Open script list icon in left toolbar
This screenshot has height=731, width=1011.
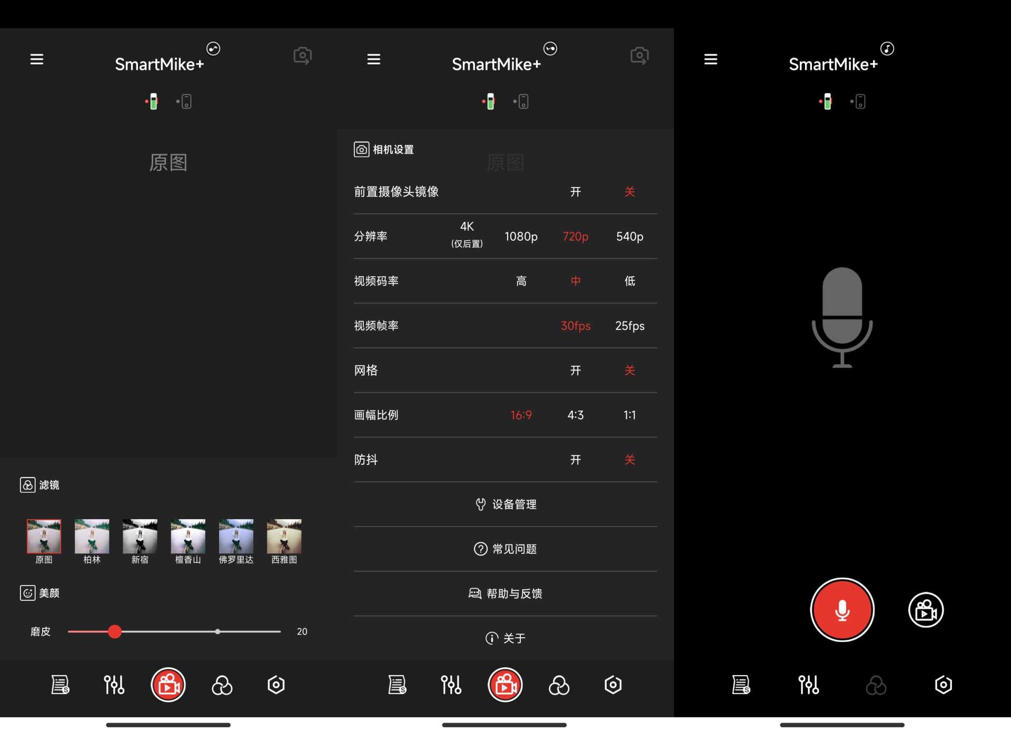[60, 685]
